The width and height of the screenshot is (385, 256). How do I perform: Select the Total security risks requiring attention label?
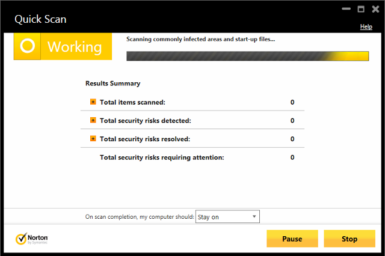click(x=162, y=157)
